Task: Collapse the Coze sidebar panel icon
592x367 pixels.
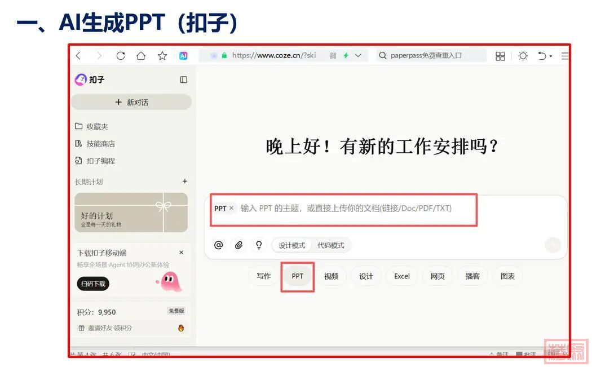Action: point(183,80)
